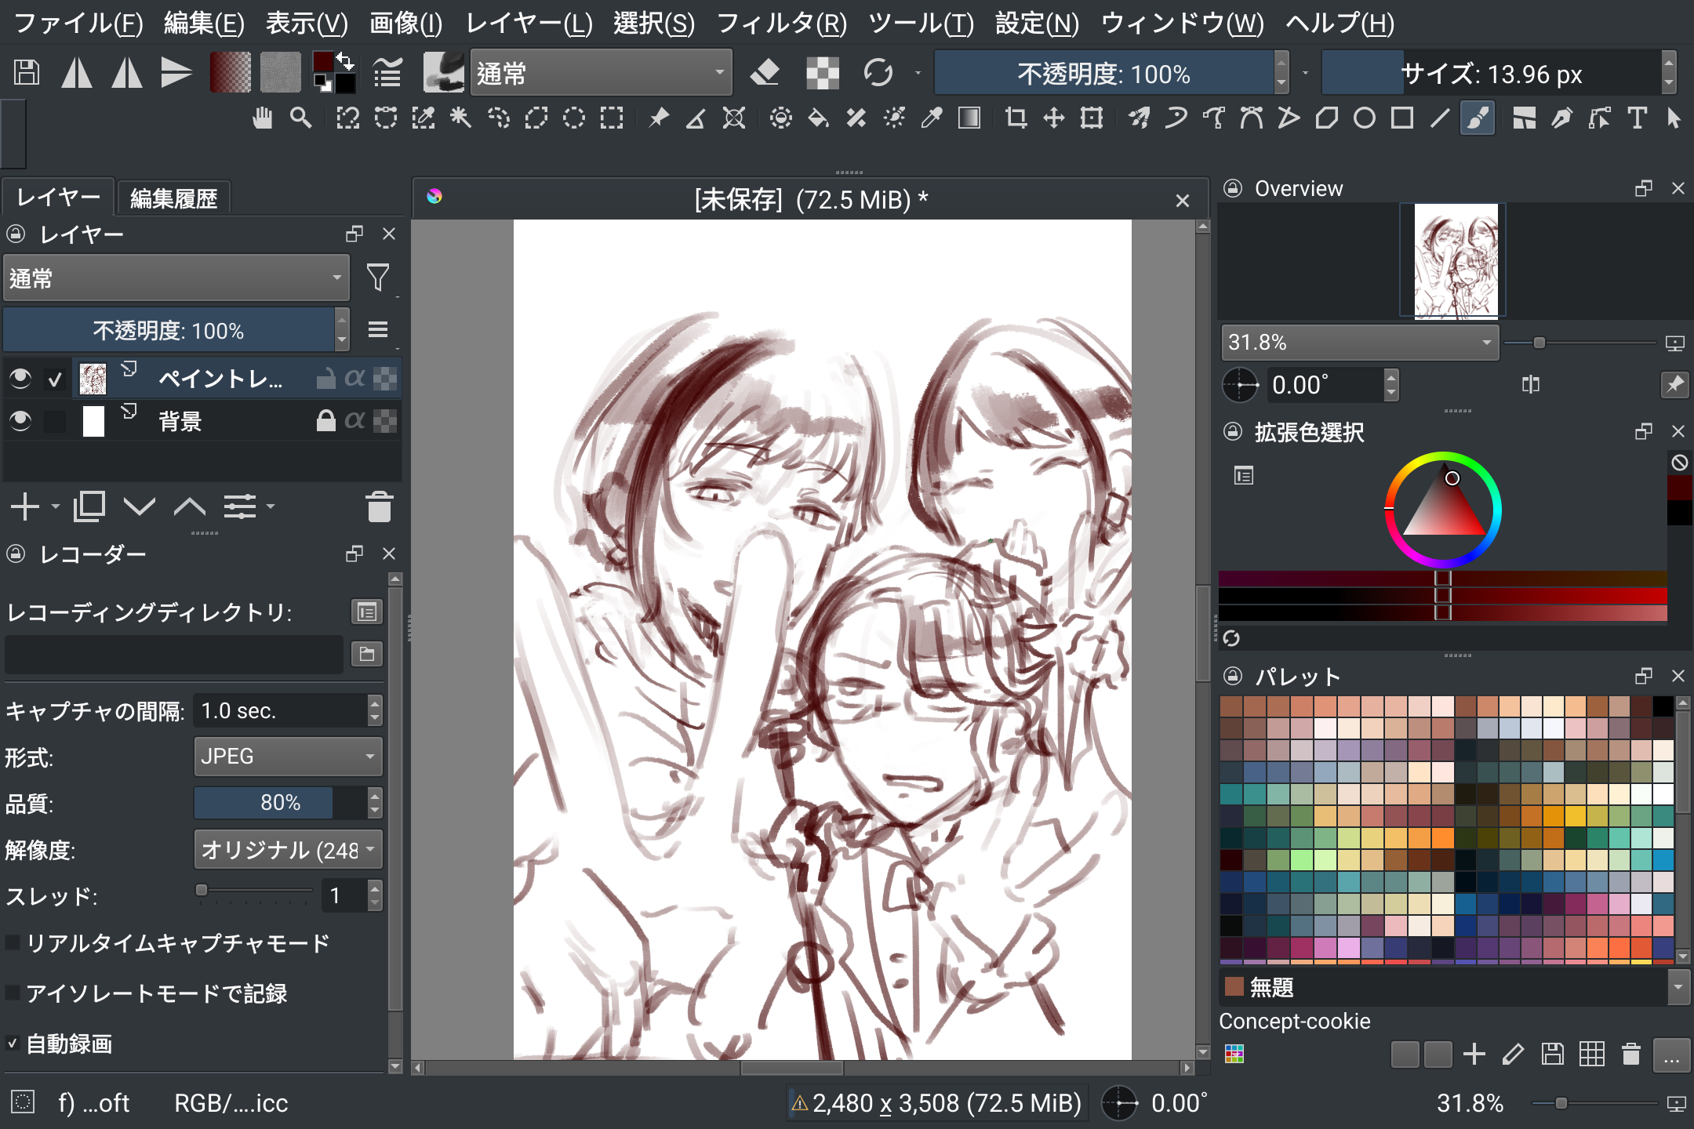
Task: Select the Ellipse shape tool
Action: tap(1365, 118)
